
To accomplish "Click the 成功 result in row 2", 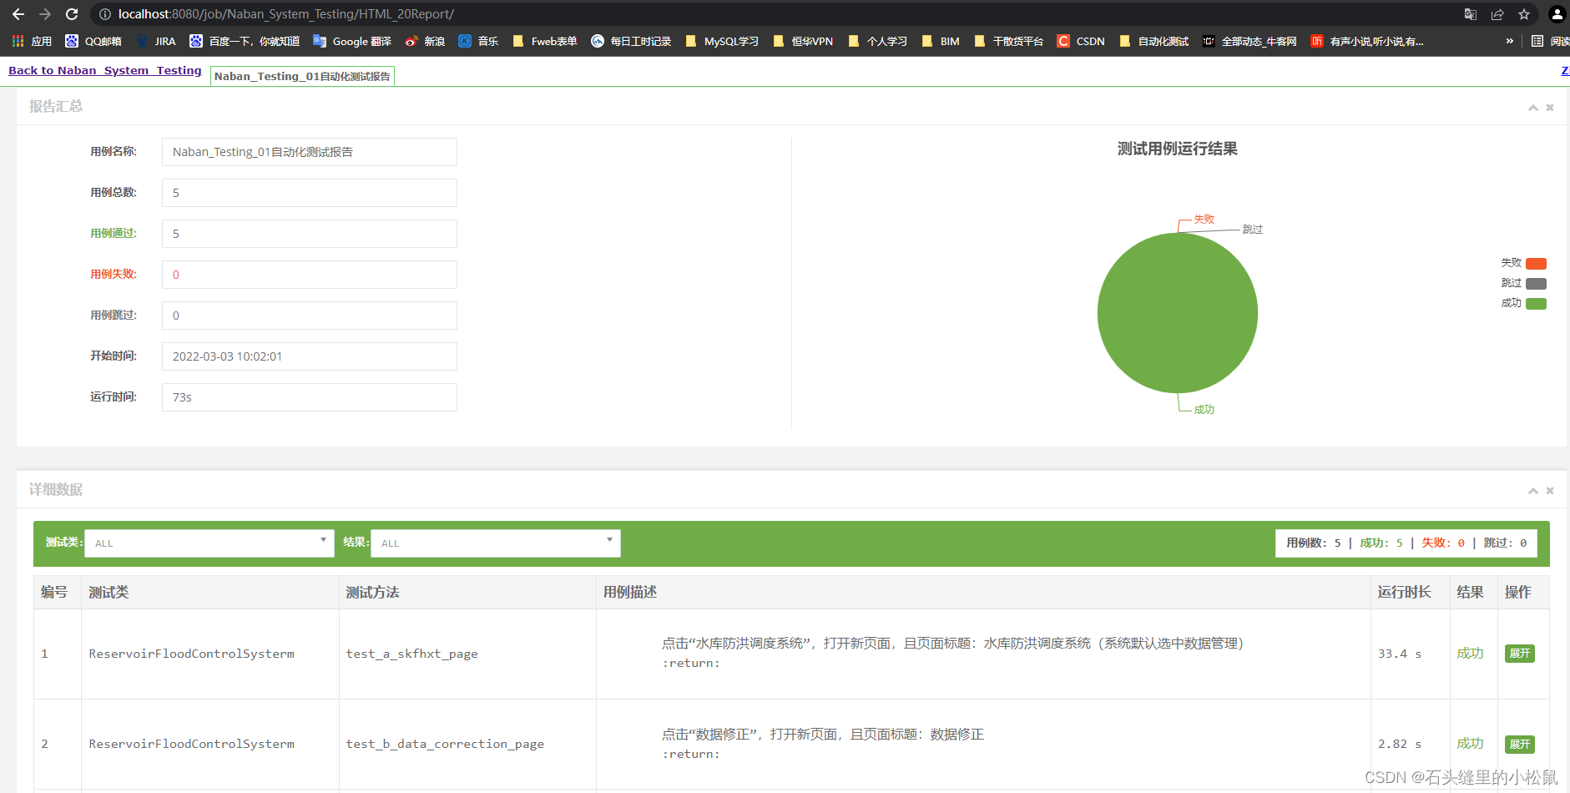I will (1470, 744).
